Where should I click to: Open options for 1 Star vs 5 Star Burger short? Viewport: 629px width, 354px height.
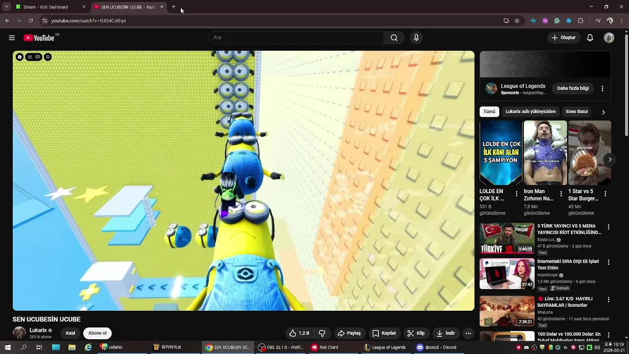click(x=605, y=194)
